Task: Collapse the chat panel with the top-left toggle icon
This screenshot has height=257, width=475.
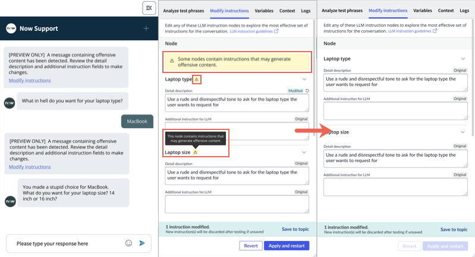Action: pos(149,8)
